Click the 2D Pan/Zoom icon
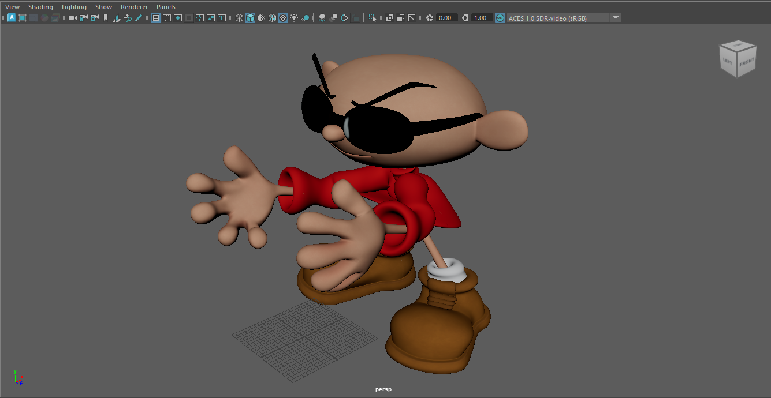Viewport: 771px width, 398px height. click(x=128, y=18)
